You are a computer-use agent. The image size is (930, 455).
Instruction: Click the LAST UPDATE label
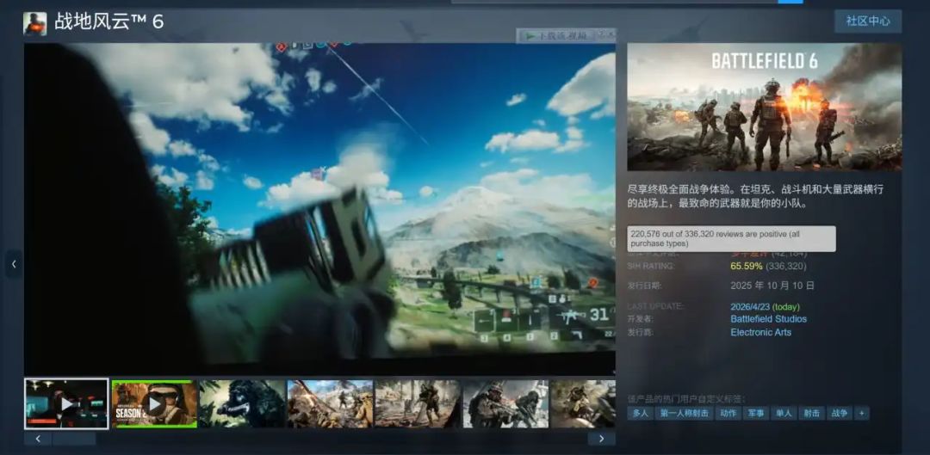pos(655,306)
